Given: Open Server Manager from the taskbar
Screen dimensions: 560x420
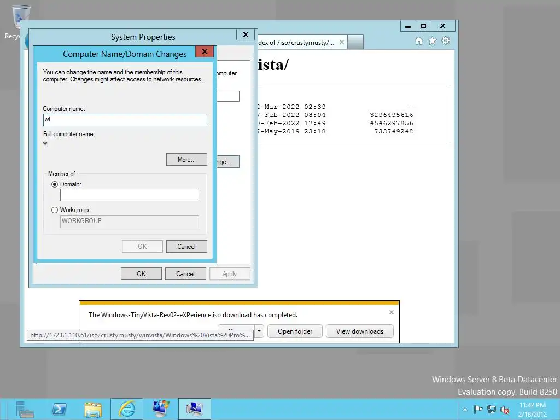Looking at the screenshot, I should coord(25,409).
